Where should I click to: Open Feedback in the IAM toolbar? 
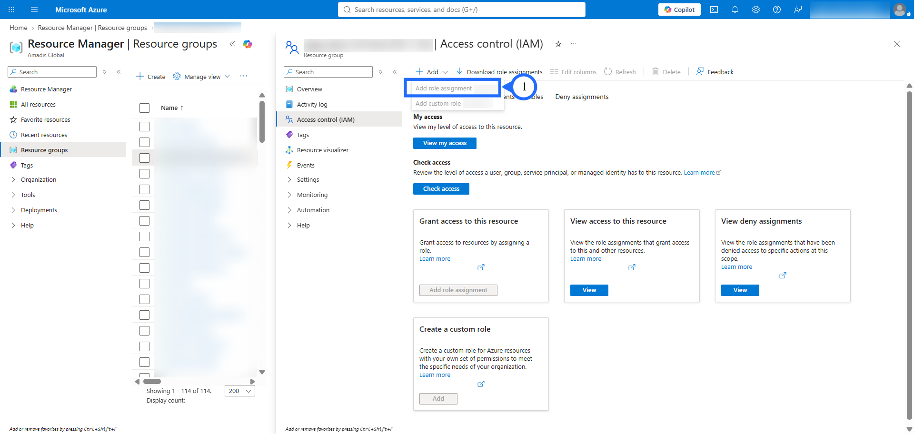715,72
